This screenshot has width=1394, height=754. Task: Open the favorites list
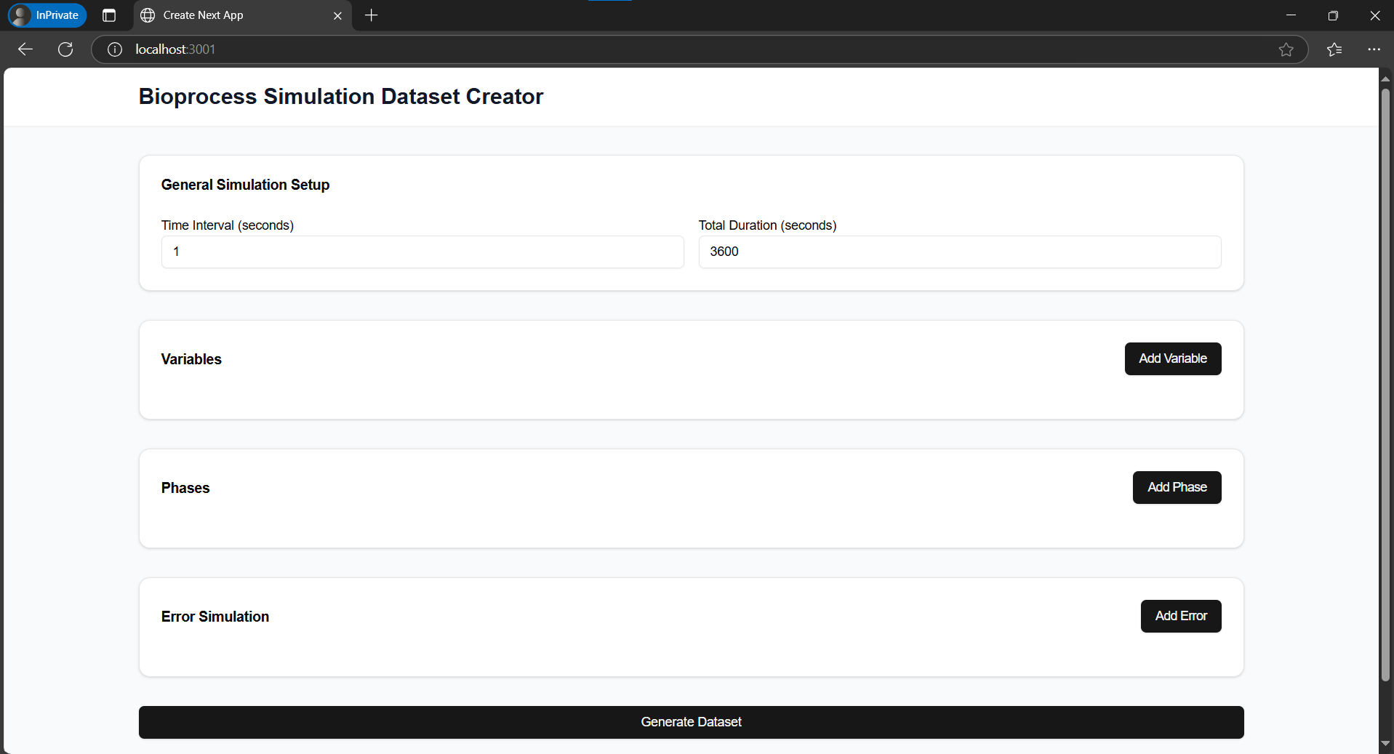pyautogui.click(x=1334, y=49)
